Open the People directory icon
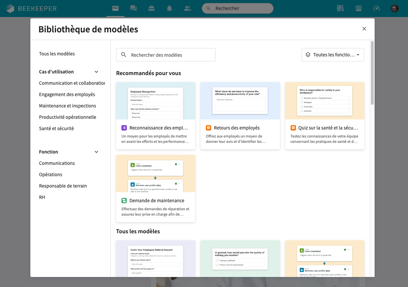The width and height of the screenshot is (408, 287). coord(187,8)
